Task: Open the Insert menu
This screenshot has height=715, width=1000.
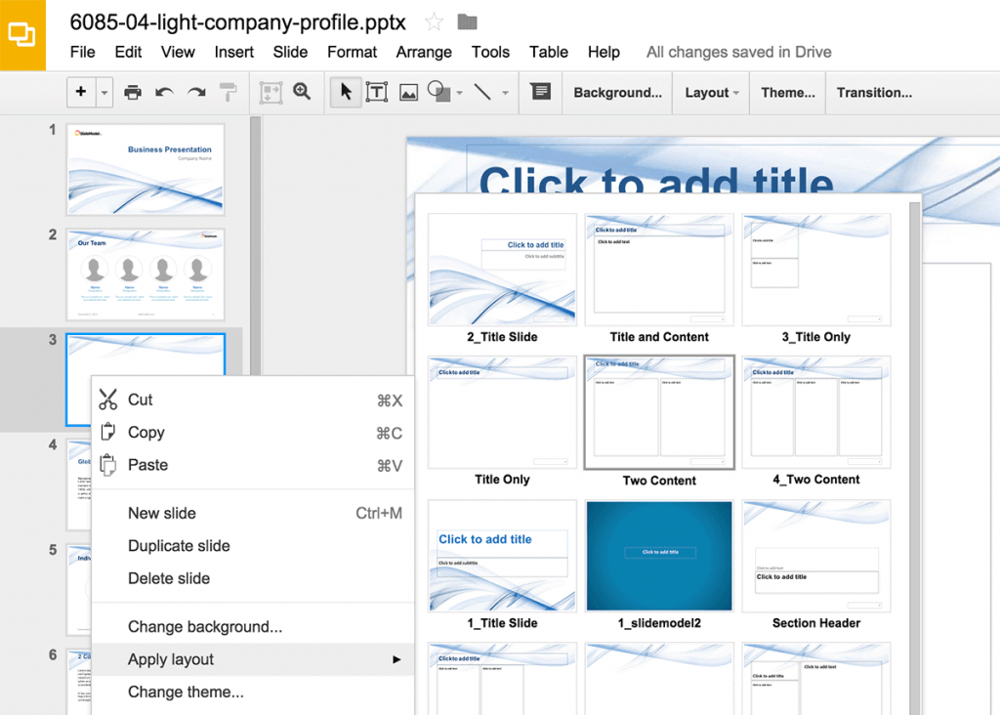Action: click(x=233, y=52)
